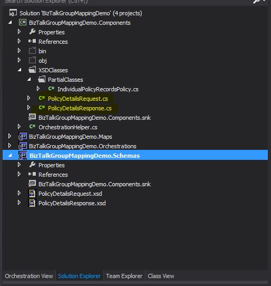
Task: Click the dotted obj folder icon
Action: point(32,60)
